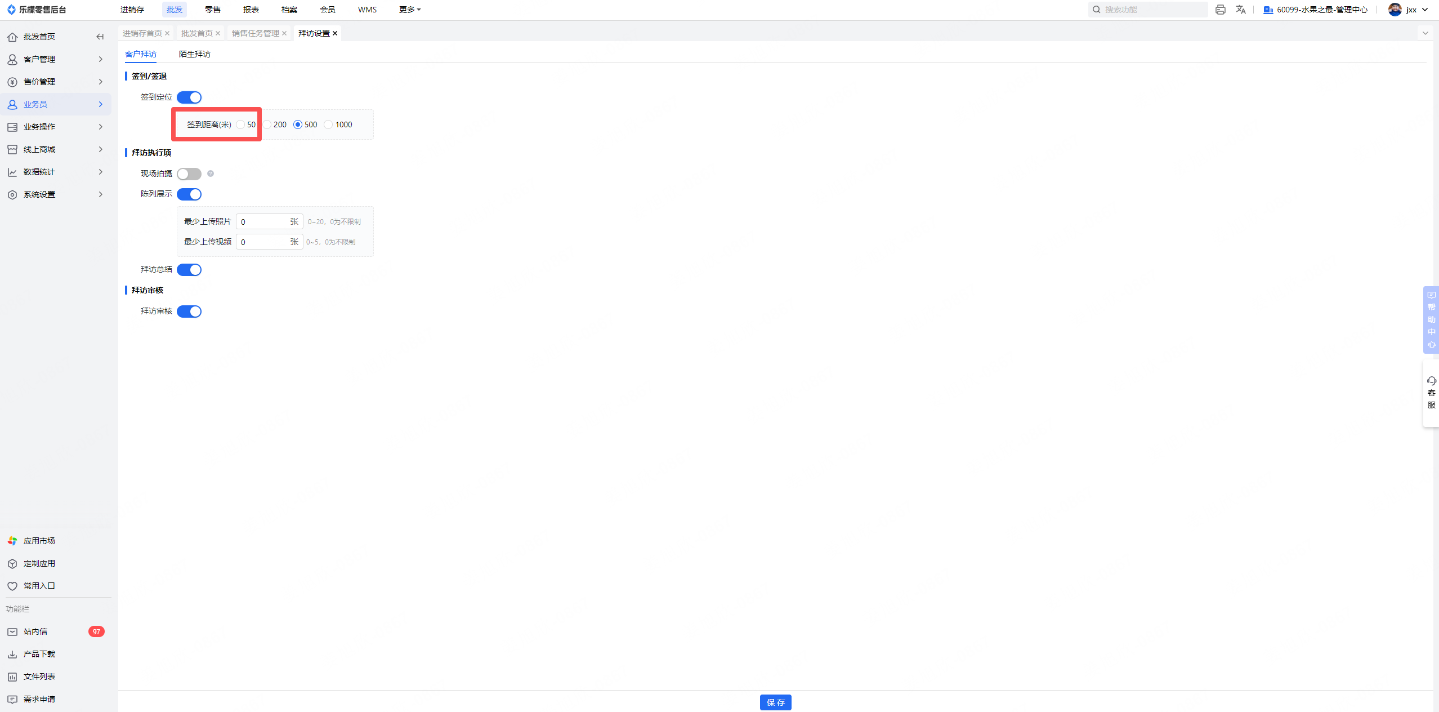Open 帮助中心 side panel

pyautogui.click(x=1431, y=319)
